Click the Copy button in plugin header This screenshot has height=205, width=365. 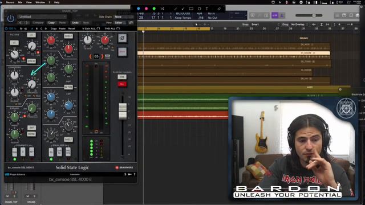pos(51,23)
